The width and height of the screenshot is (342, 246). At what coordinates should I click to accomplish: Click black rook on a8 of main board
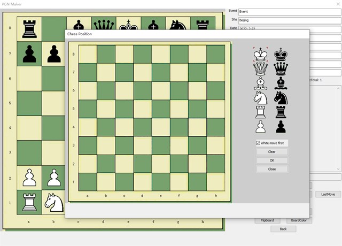(x=29, y=29)
